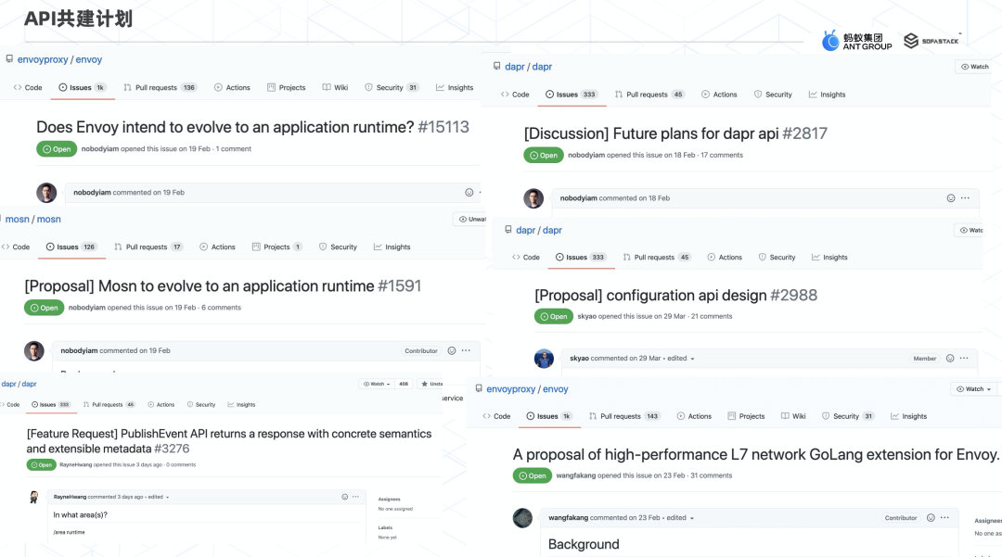The height and width of the screenshot is (557, 1002).
Task: Open Pull requests tab with 136 count
Action: 161,88
